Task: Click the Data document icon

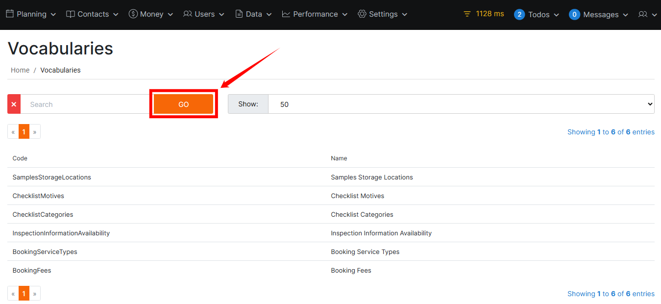Action: point(239,14)
